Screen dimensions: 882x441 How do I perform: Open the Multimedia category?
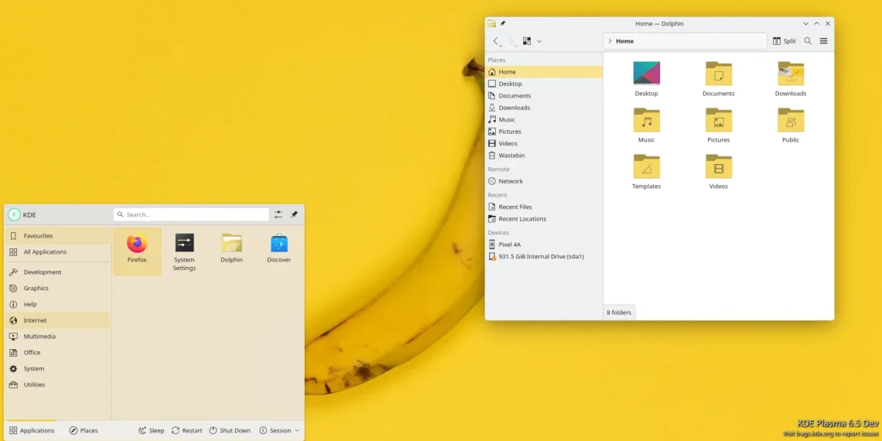(x=57, y=337)
